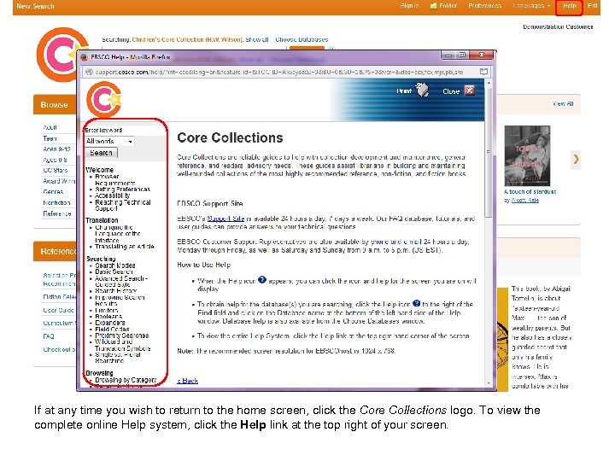The image size is (615, 461).
Task: Click the red Close X icon in help header
Action: tap(470, 90)
